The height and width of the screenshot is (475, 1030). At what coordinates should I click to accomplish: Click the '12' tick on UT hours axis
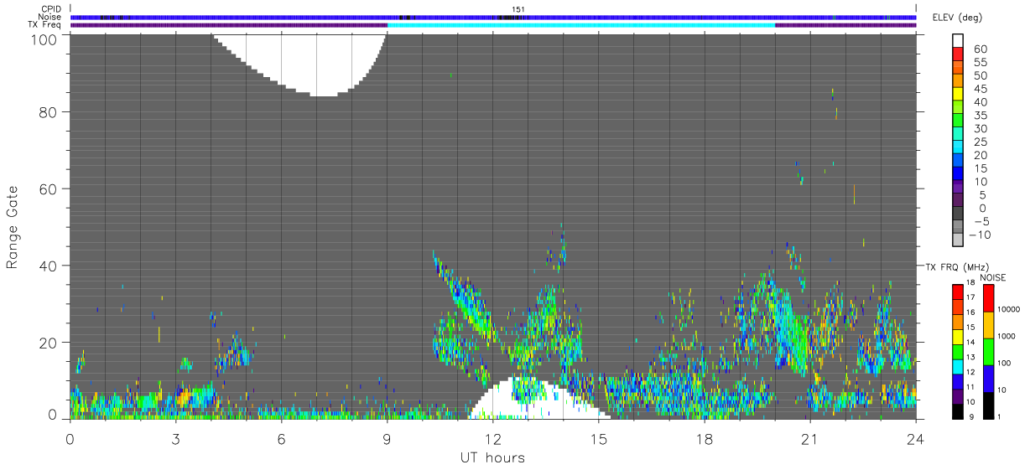[493, 437]
